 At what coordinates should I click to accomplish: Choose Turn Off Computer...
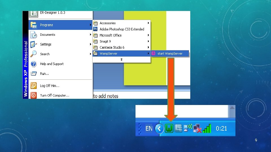pos(60,95)
